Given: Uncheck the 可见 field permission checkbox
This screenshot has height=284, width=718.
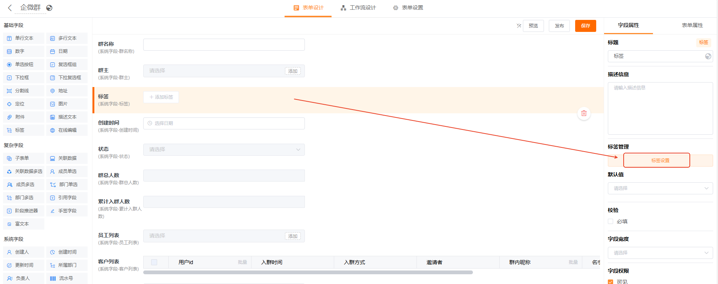Looking at the screenshot, I should click(x=610, y=282).
